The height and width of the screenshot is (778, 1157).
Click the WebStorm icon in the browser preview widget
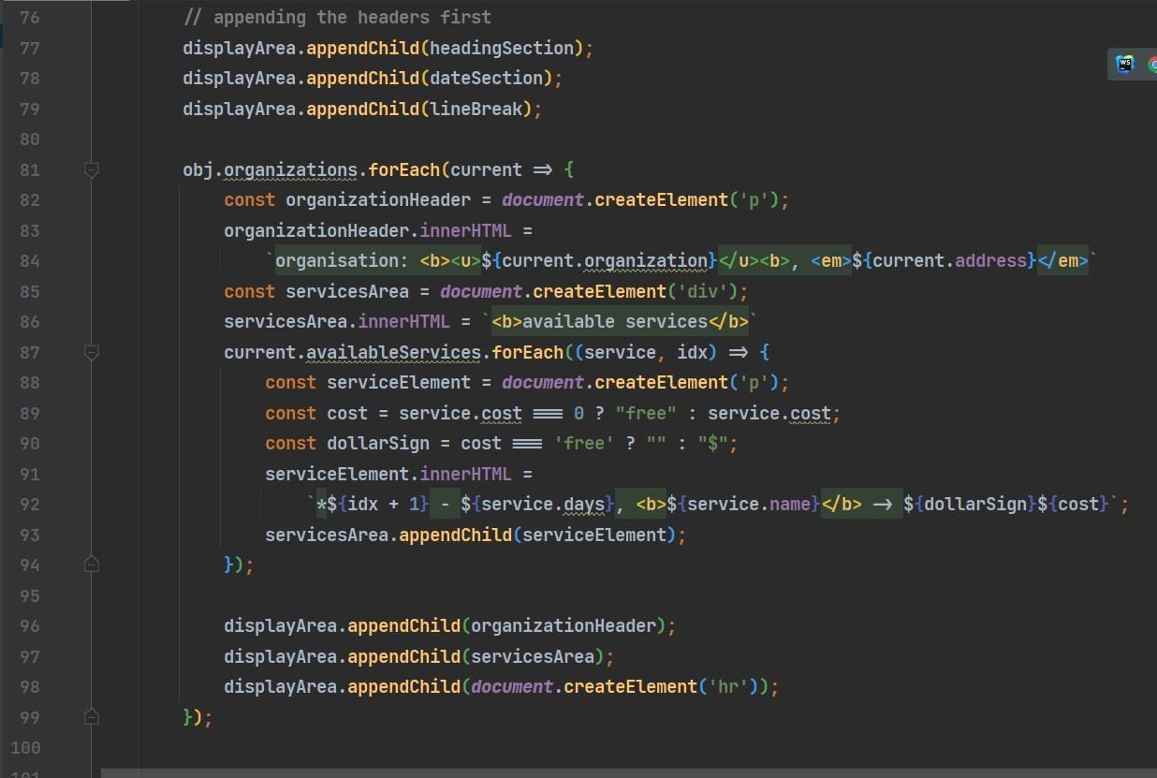[1123, 64]
